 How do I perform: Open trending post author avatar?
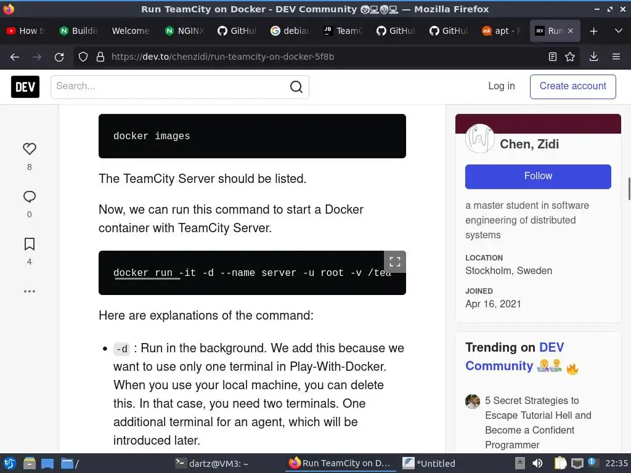(x=473, y=401)
